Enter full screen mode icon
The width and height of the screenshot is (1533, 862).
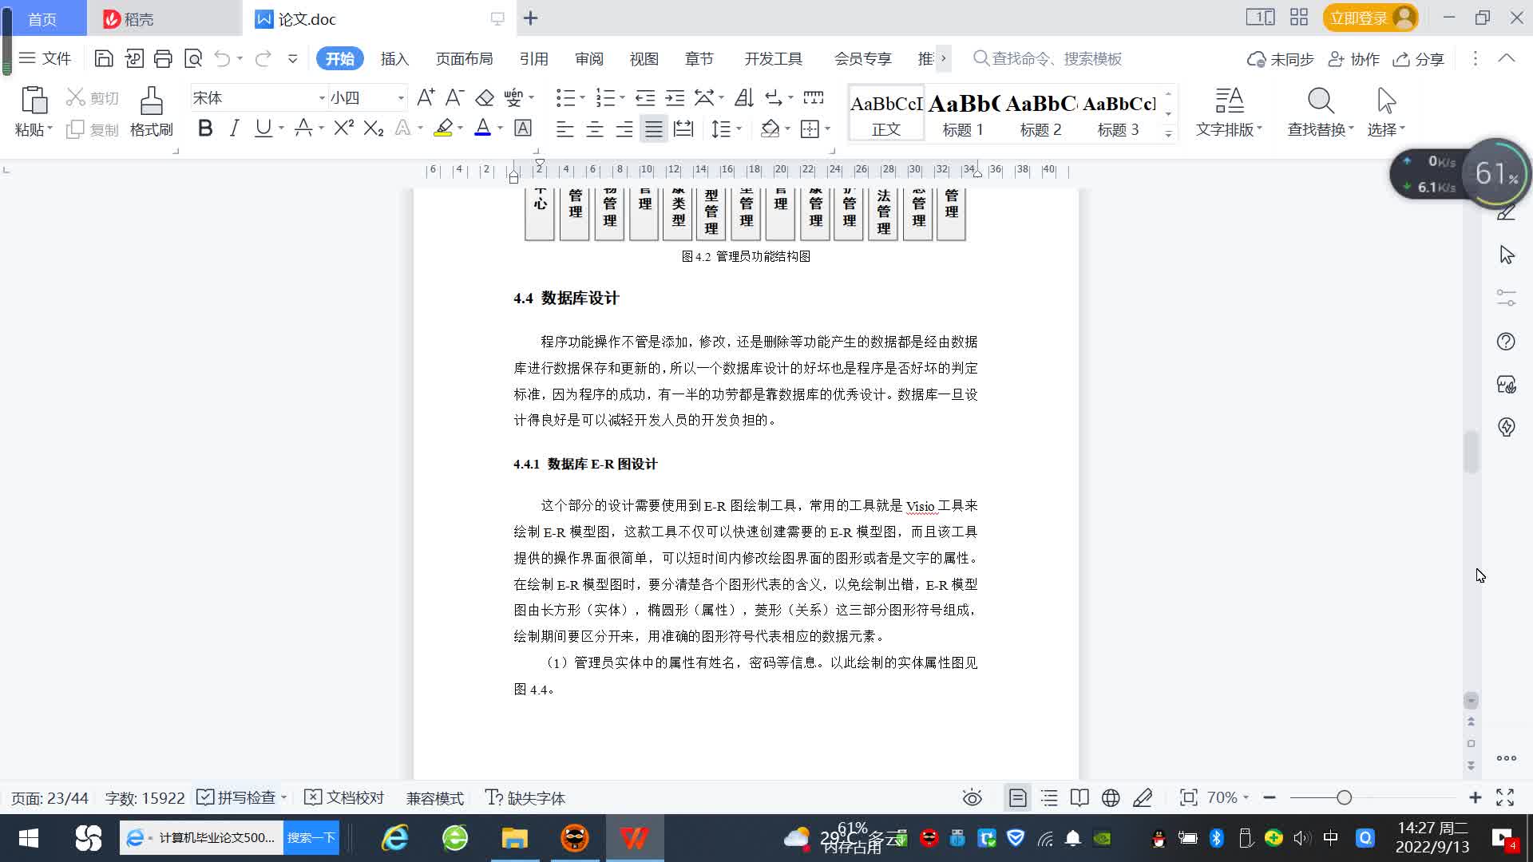1505,797
